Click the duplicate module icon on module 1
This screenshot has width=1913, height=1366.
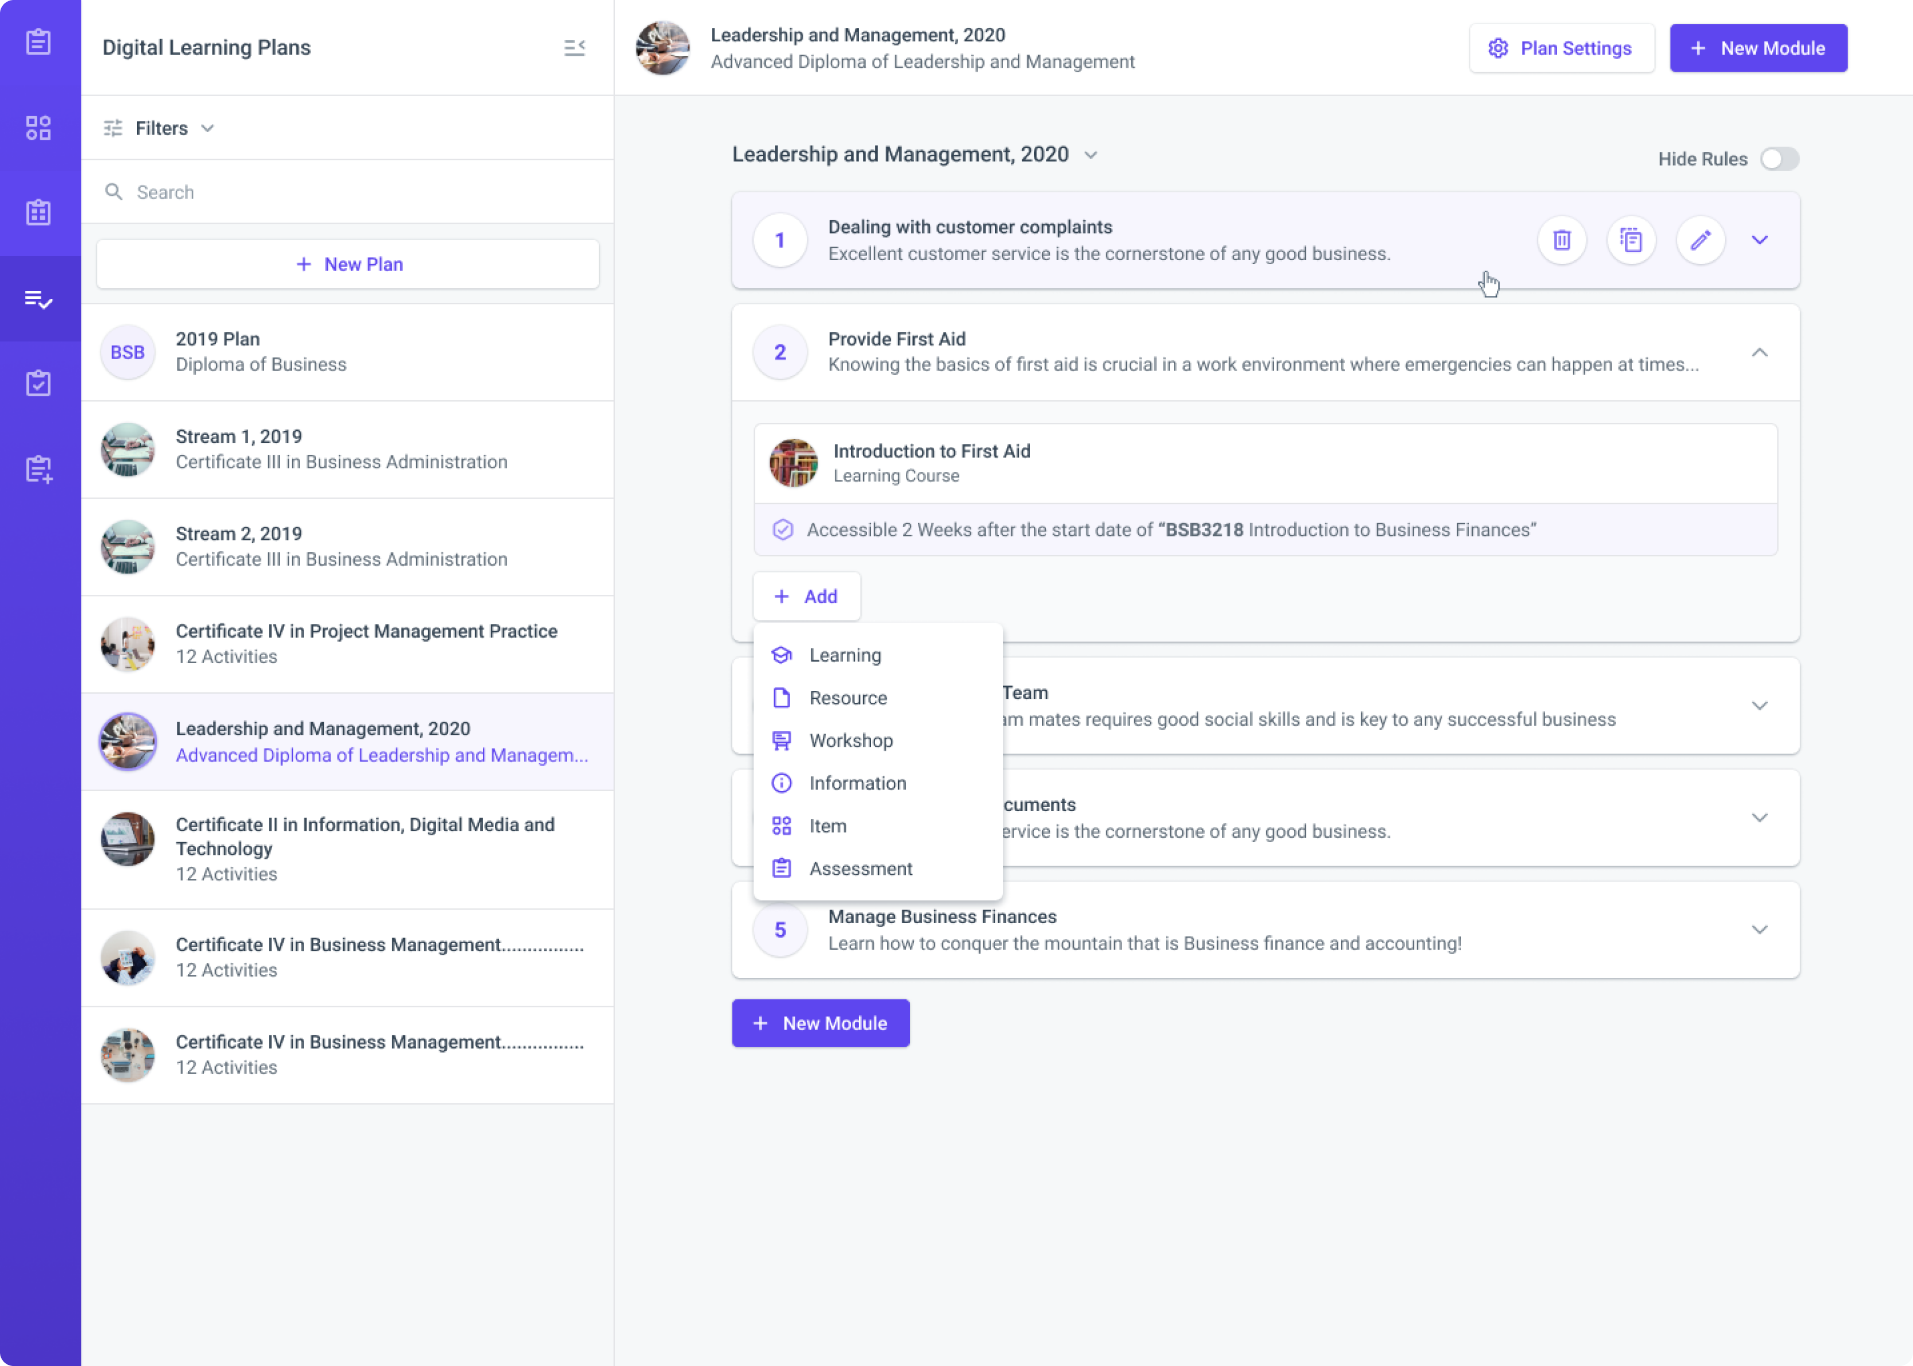point(1631,241)
